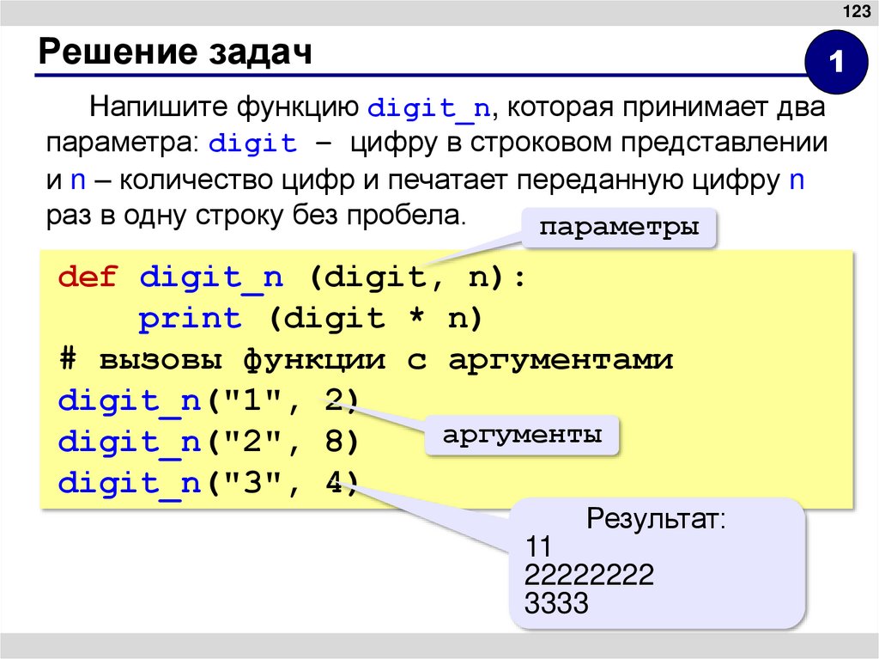Click the blue digit parameter label
This screenshot has height=659, width=879.
pos(253,143)
